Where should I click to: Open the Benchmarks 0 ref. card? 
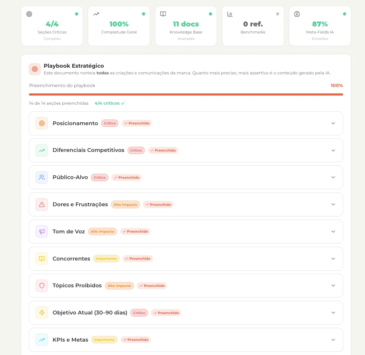[x=253, y=26]
